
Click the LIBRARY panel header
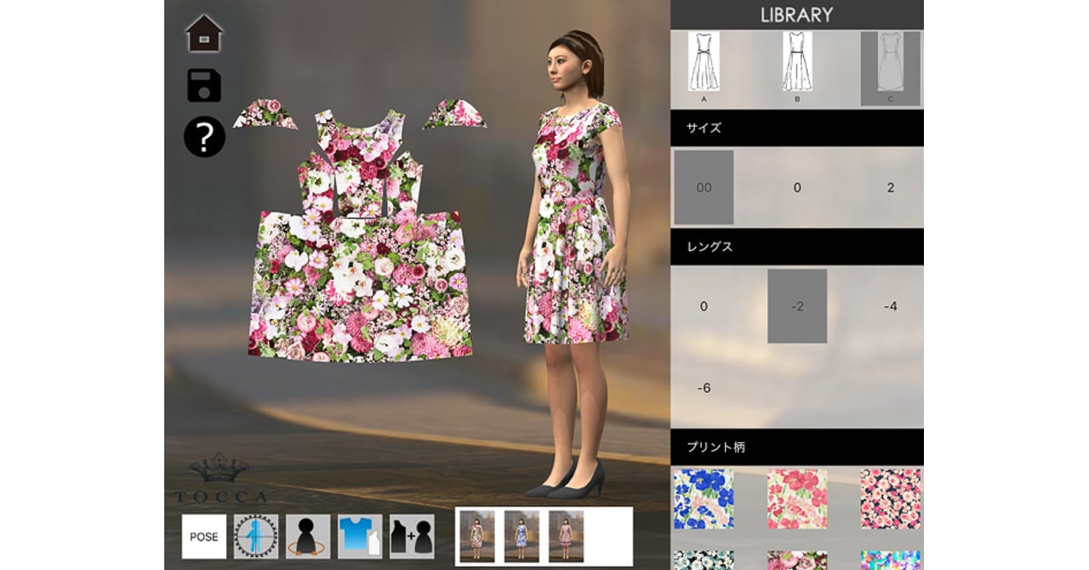[797, 14]
